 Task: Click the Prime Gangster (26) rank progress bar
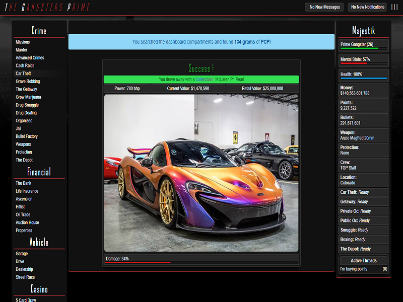pyautogui.click(x=363, y=46)
